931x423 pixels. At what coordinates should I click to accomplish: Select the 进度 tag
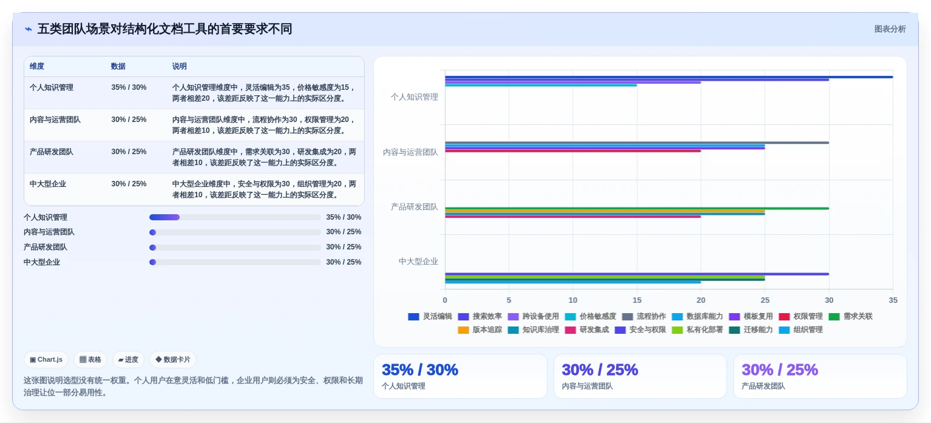(x=128, y=359)
